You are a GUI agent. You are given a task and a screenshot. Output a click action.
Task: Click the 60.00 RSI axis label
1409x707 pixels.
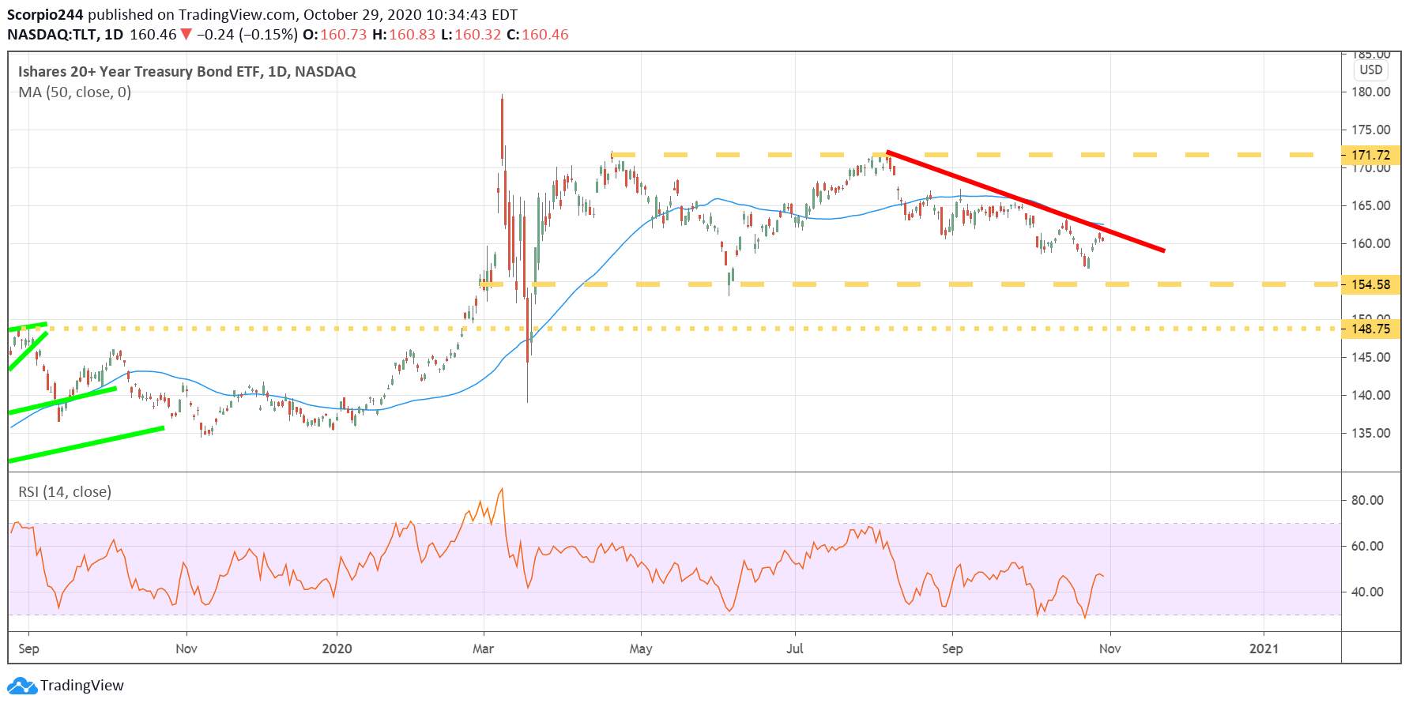pos(1368,546)
